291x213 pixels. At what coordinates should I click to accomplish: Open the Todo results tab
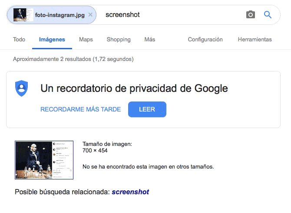(19, 40)
